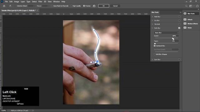Image resolution: width=200 pixels, height=112 pixels.
Task: Click the zoom level field in status bar
Action: 3,111
